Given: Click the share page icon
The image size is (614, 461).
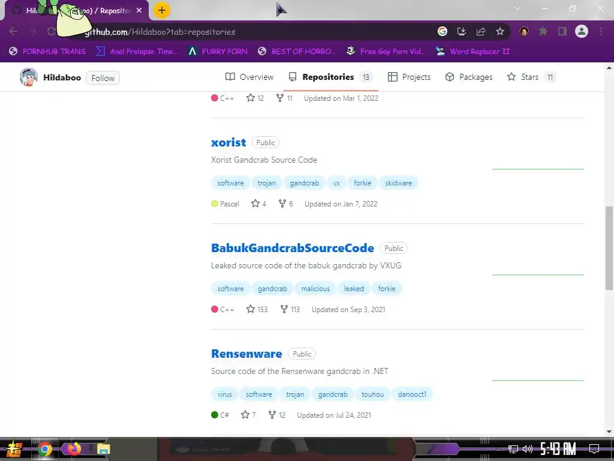Looking at the screenshot, I should [x=481, y=31].
